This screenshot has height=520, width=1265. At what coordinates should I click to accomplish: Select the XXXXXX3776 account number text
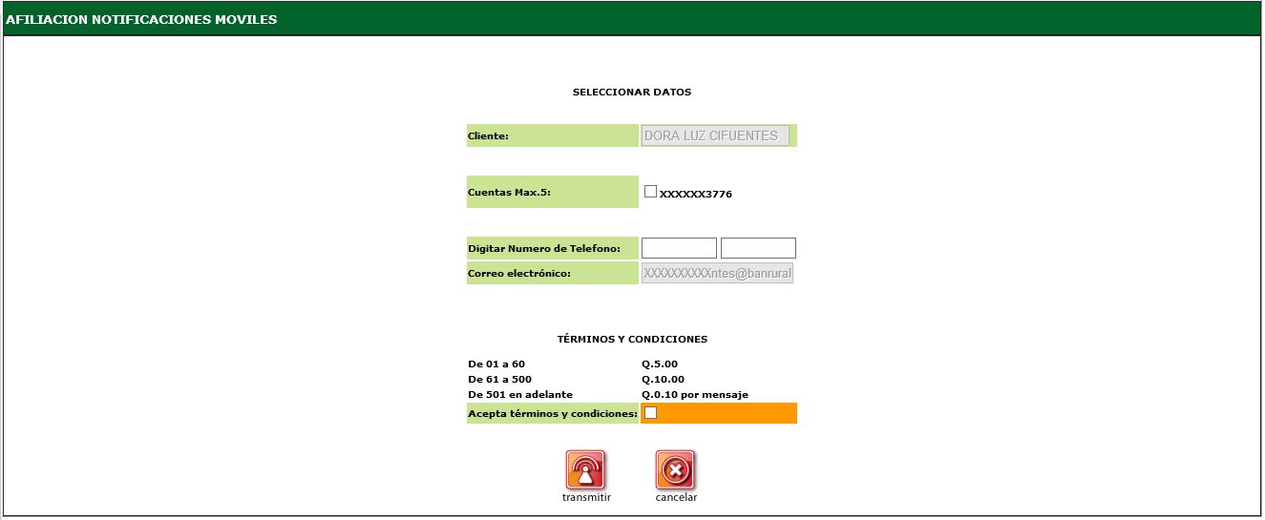tap(696, 194)
